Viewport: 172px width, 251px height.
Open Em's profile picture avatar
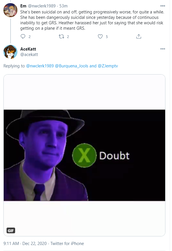pyautogui.click(x=10, y=10)
